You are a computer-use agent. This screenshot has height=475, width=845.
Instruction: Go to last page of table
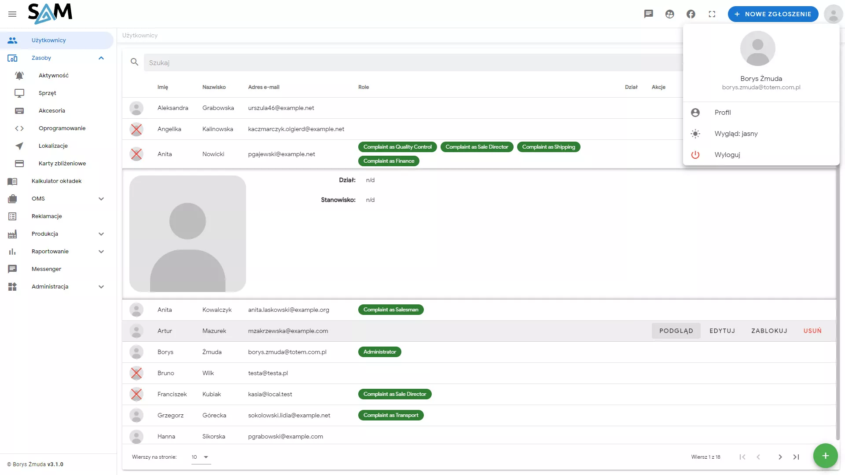point(796,457)
